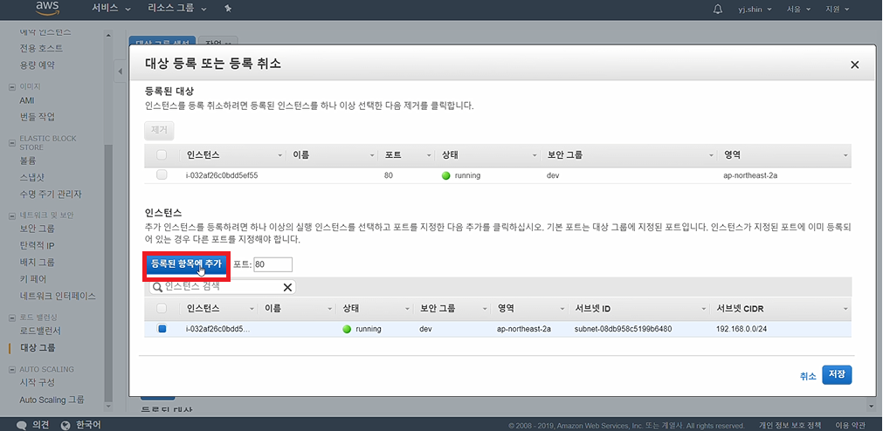Go to AMI in sidebar
Screen dimensions: 883x431
[27, 100]
